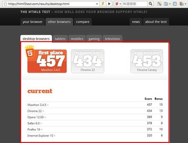Click the runner up 434 Chrome 22 badge
The width and height of the screenshot is (188, 143).
coord(88,61)
